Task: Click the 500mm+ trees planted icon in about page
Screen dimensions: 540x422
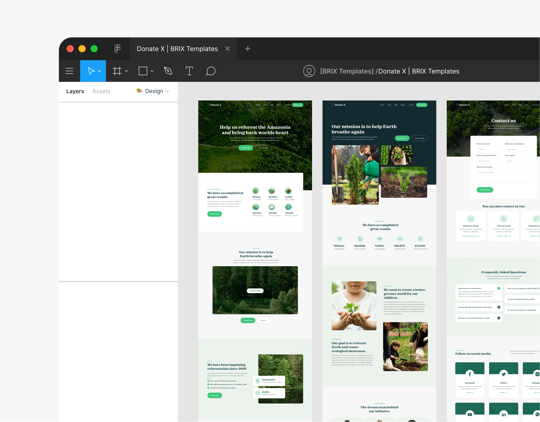Action: [x=339, y=239]
